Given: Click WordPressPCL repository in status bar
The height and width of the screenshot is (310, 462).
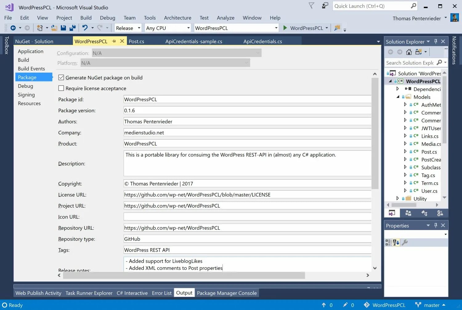Looking at the screenshot, I should pyautogui.click(x=385, y=305).
